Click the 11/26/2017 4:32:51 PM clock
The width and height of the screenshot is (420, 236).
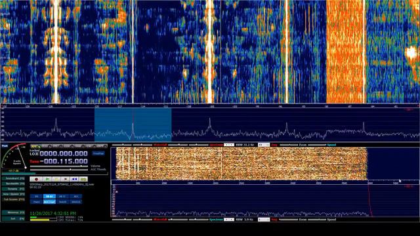[53, 214]
